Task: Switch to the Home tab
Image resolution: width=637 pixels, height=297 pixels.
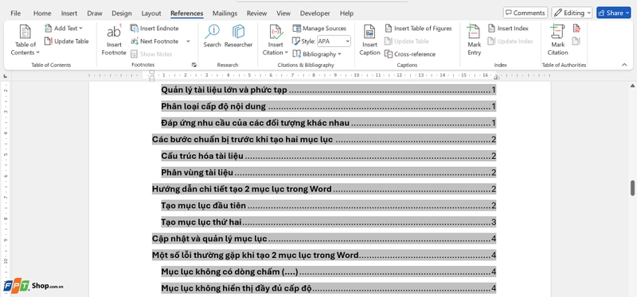Action: 42,13
